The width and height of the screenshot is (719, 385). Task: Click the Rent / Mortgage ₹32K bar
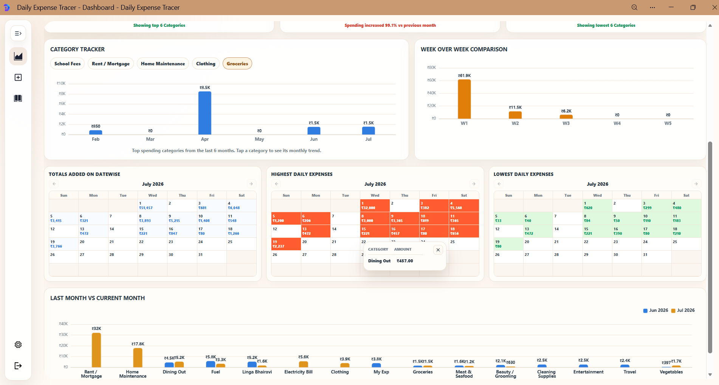coord(96,350)
